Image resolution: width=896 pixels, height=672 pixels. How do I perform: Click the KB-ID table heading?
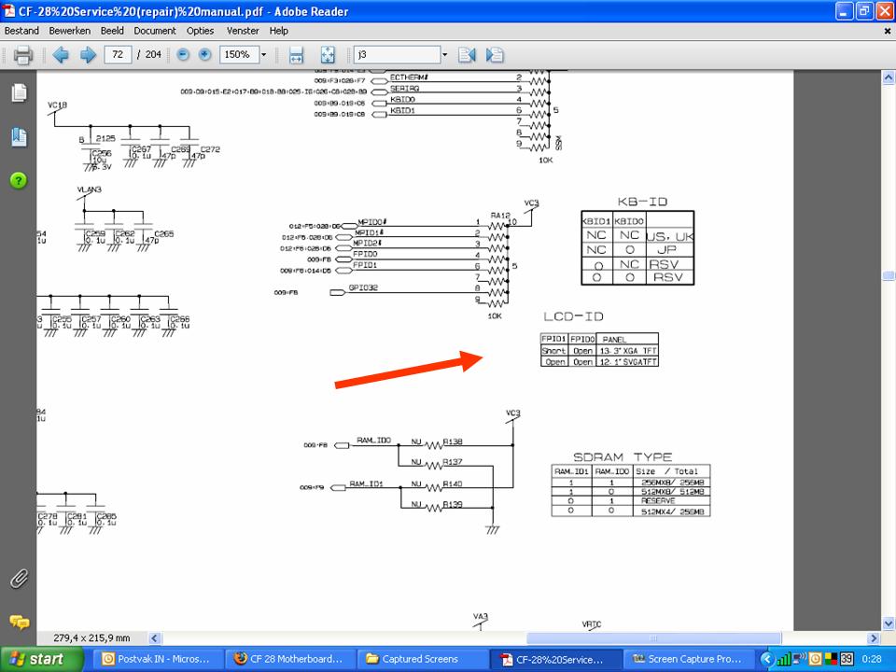coord(642,202)
